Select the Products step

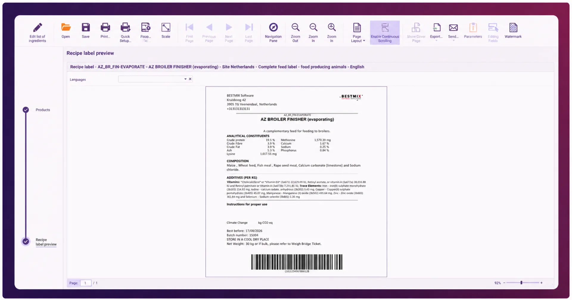[x=43, y=110]
